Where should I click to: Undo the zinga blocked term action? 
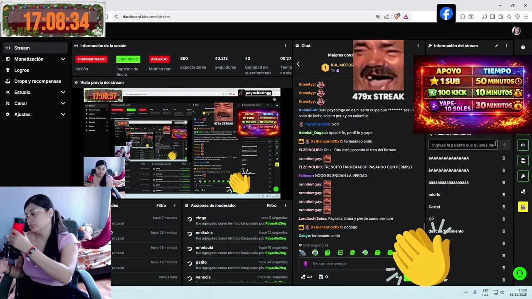click(x=190, y=220)
